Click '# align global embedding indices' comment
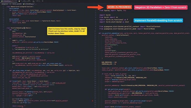Viewport: 191px width, 108px height. (33, 85)
